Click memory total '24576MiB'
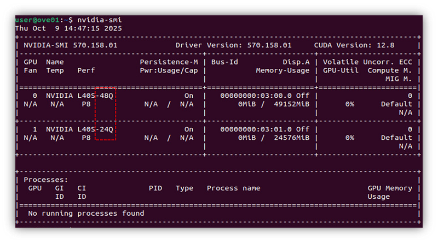The width and height of the screenshot is (438, 243). 292,138
